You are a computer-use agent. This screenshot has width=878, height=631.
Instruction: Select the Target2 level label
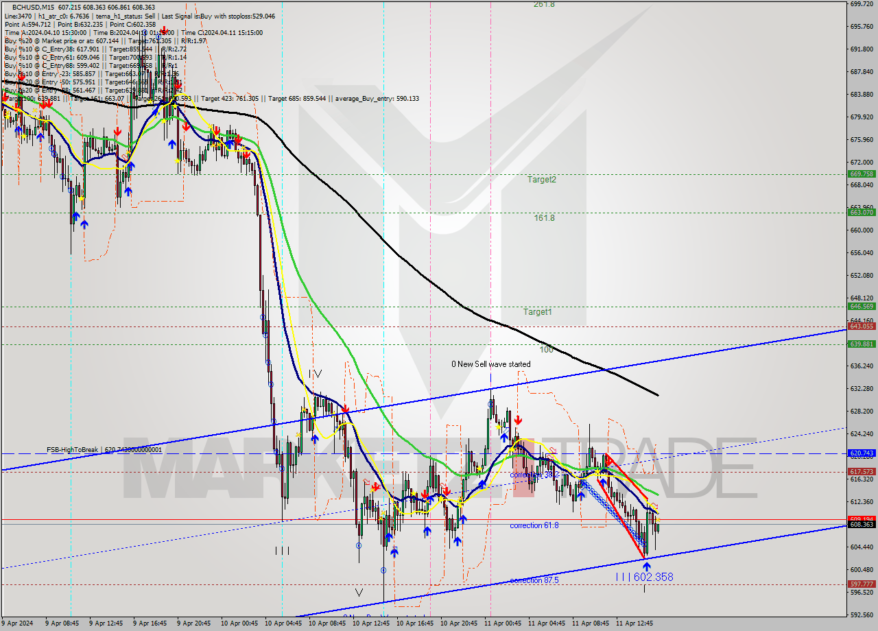541,180
